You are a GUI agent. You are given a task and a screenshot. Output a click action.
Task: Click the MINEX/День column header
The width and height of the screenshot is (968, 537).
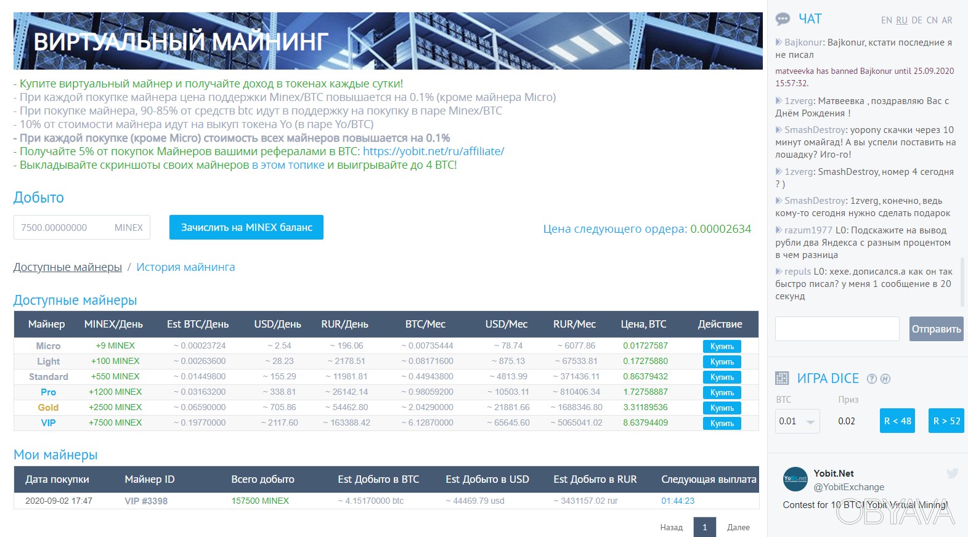[x=113, y=324]
